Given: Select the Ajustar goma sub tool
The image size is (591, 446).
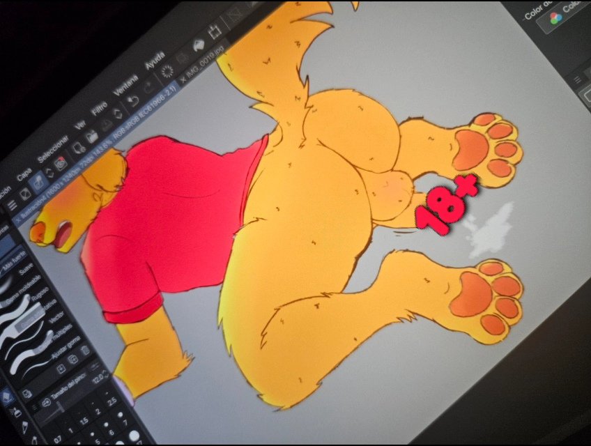Looking at the screenshot, I should point(66,348).
